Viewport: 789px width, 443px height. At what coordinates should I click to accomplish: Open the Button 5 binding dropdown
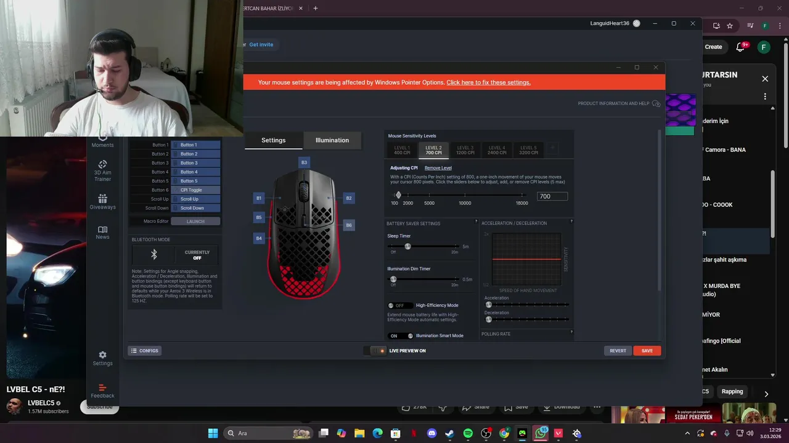(195, 181)
